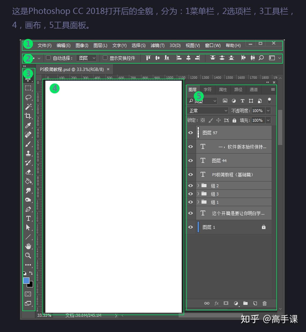
Task: Switch to the 通道 tab
Action: [x=253, y=90]
